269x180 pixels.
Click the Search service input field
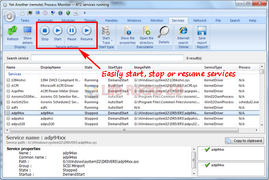[x=108, y=58]
